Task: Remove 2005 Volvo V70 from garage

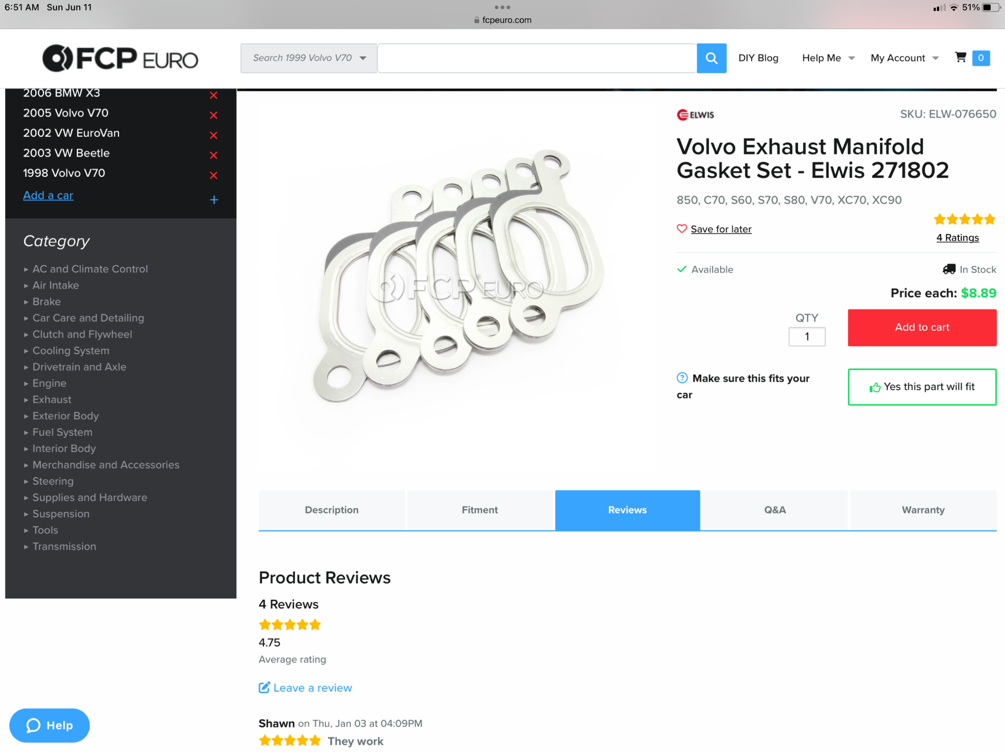Action: (214, 115)
